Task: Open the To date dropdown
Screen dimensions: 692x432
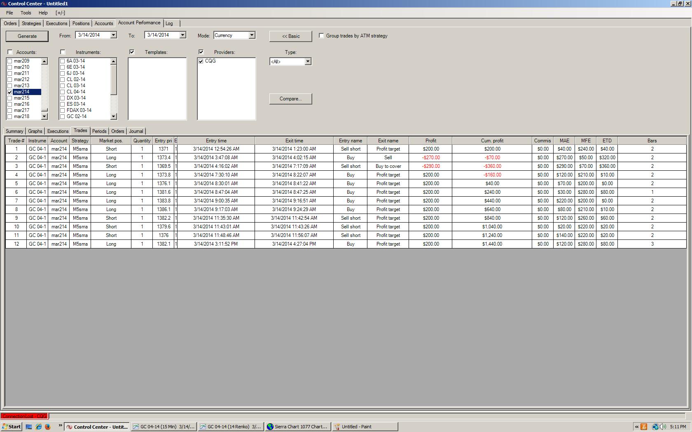Action: (x=182, y=35)
